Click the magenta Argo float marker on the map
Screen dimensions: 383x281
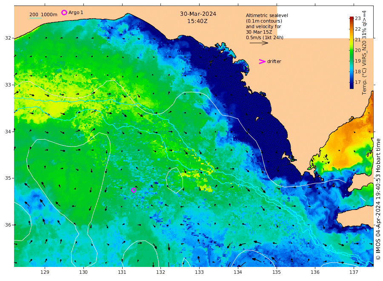133,190
